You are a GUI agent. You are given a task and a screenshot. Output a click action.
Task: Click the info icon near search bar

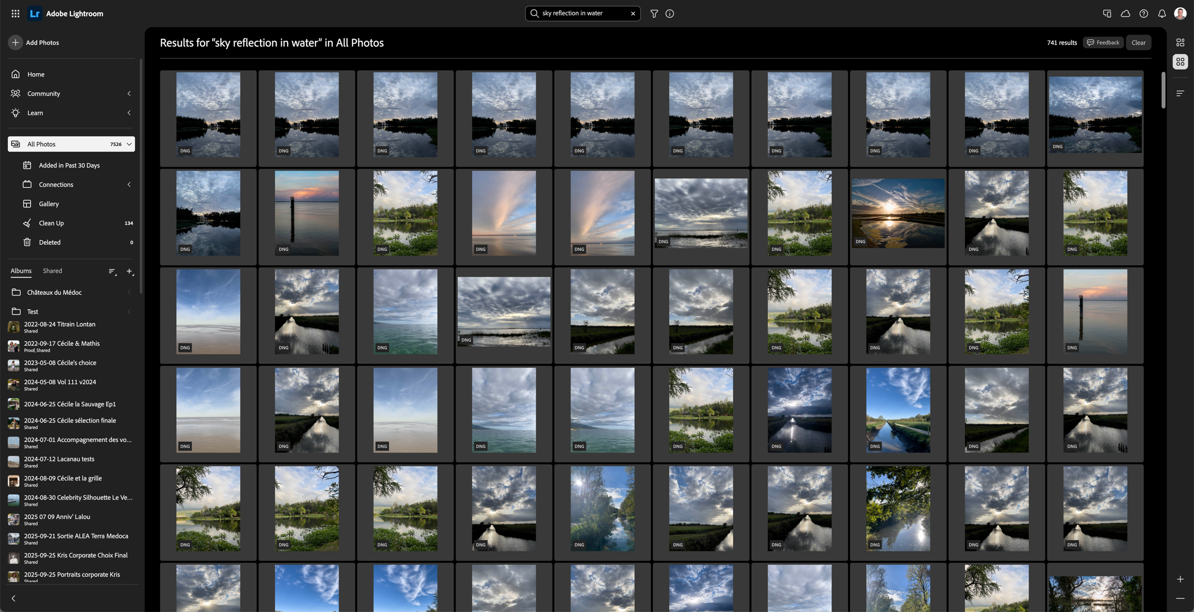click(670, 13)
